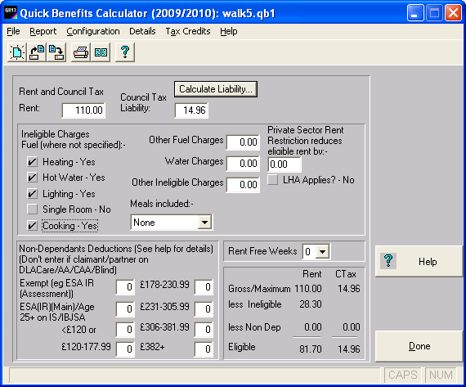The height and width of the screenshot is (387, 466).
Task: Click the less Ineligible value 28.30
Action: click(311, 304)
